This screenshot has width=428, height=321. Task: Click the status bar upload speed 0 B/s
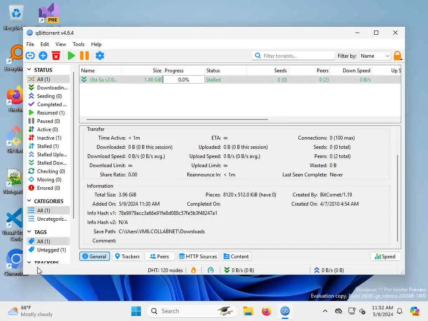point(329,270)
